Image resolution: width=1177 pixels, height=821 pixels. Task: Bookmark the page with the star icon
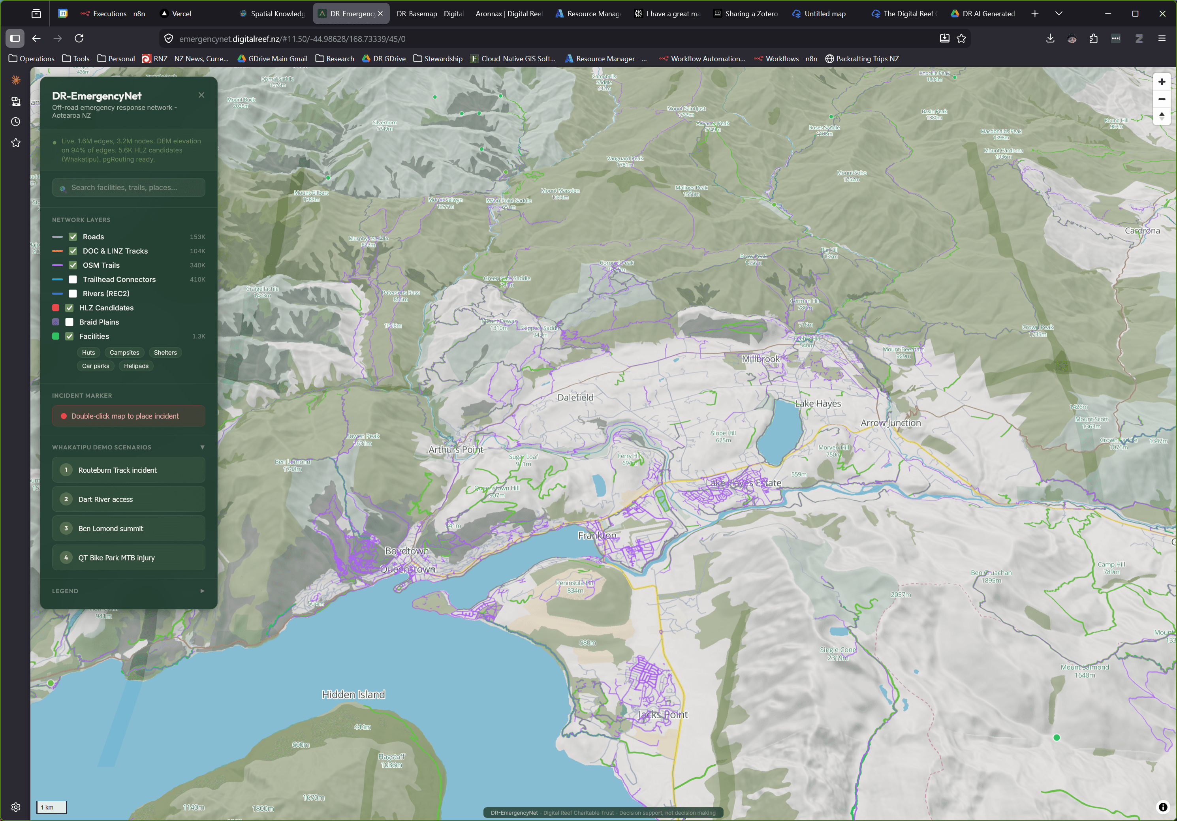[x=961, y=38]
